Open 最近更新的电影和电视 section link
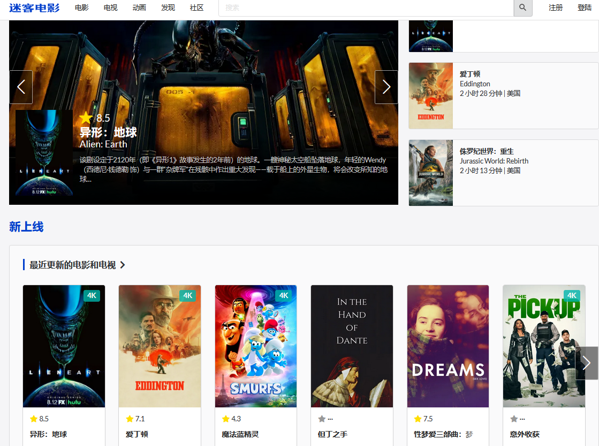The width and height of the screenshot is (599, 446). pyautogui.click(x=73, y=265)
